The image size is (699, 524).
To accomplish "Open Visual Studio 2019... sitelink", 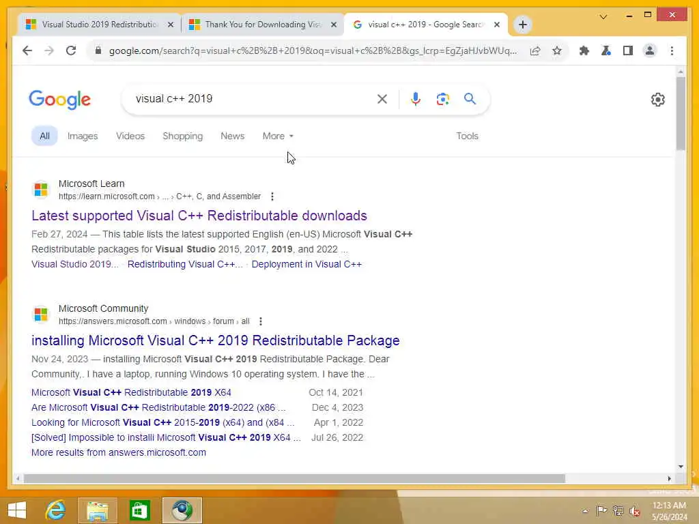I will click(75, 264).
